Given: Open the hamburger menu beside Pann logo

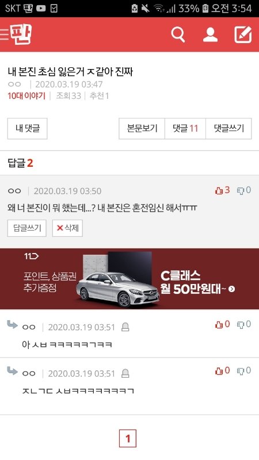Looking at the screenshot, I should 4,34.
